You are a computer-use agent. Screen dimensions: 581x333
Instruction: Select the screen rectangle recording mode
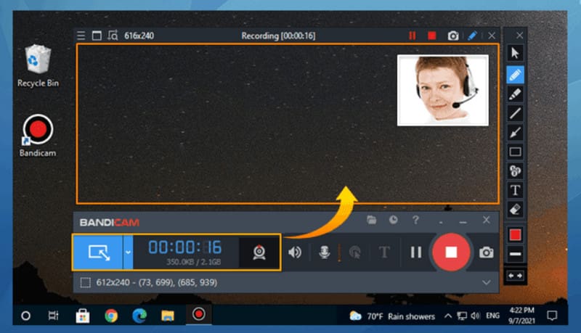point(98,252)
